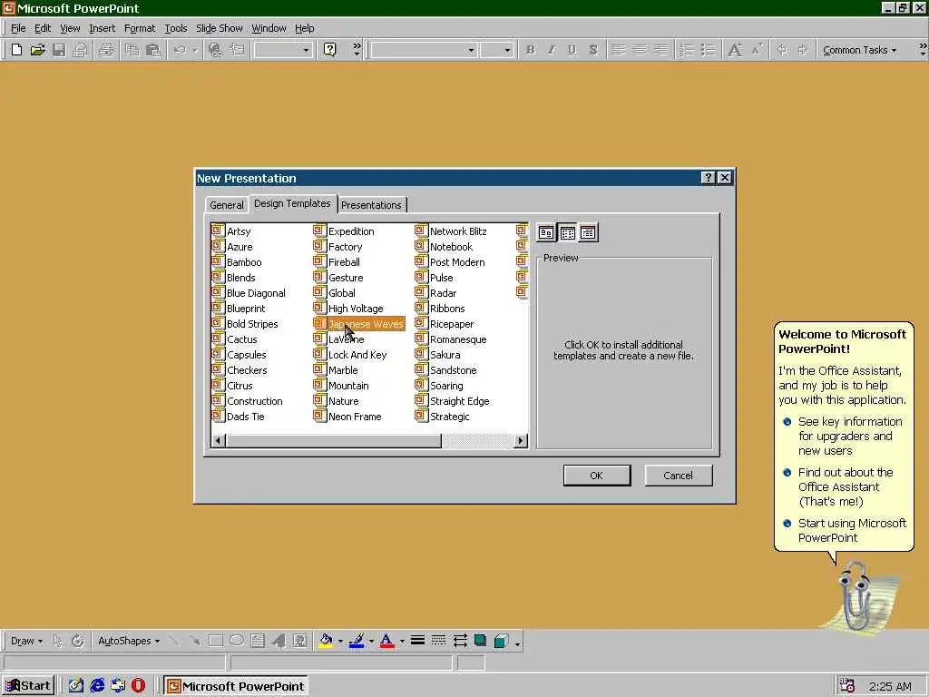This screenshot has width=929, height=697.
Task: Expand the Font Color arrow
Action: (x=402, y=641)
